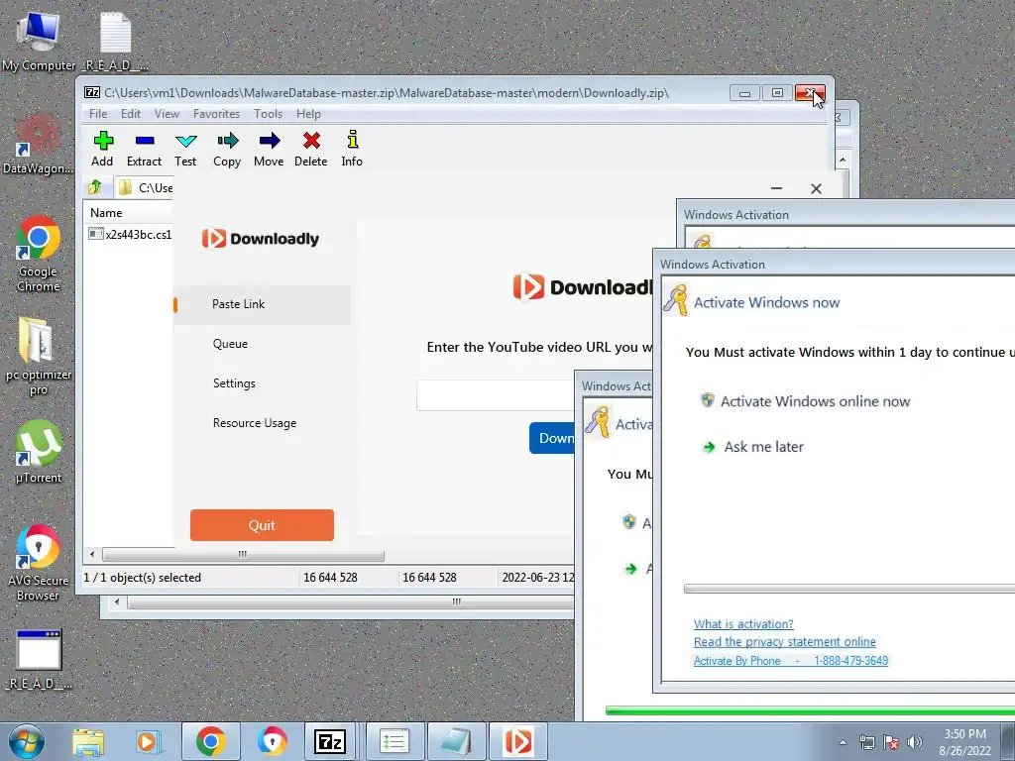
Task: Select the x2s443bc.cs1 file row
Action: (130, 234)
